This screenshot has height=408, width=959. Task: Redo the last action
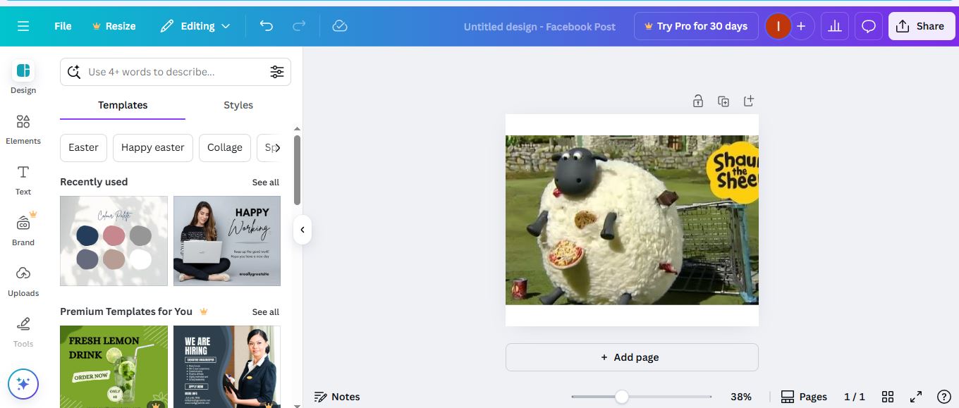point(299,26)
